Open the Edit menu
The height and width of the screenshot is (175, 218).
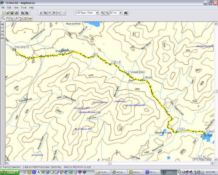[9, 7]
